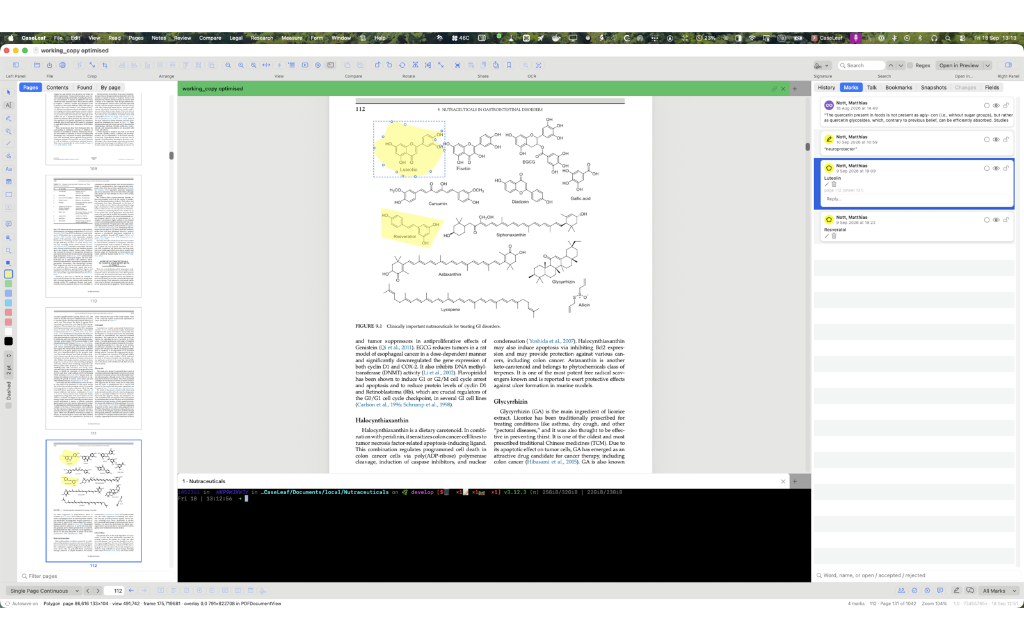Pick the green color swatch
Image resolution: width=1024 pixels, height=640 pixels.
tap(8, 284)
